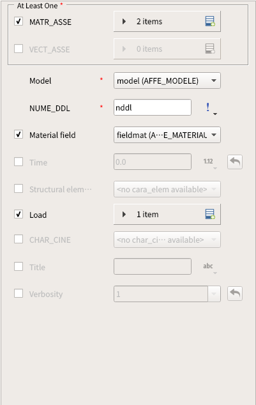Click the NUME_DDL input field containing nddl
256x405 pixels.
[153, 107]
